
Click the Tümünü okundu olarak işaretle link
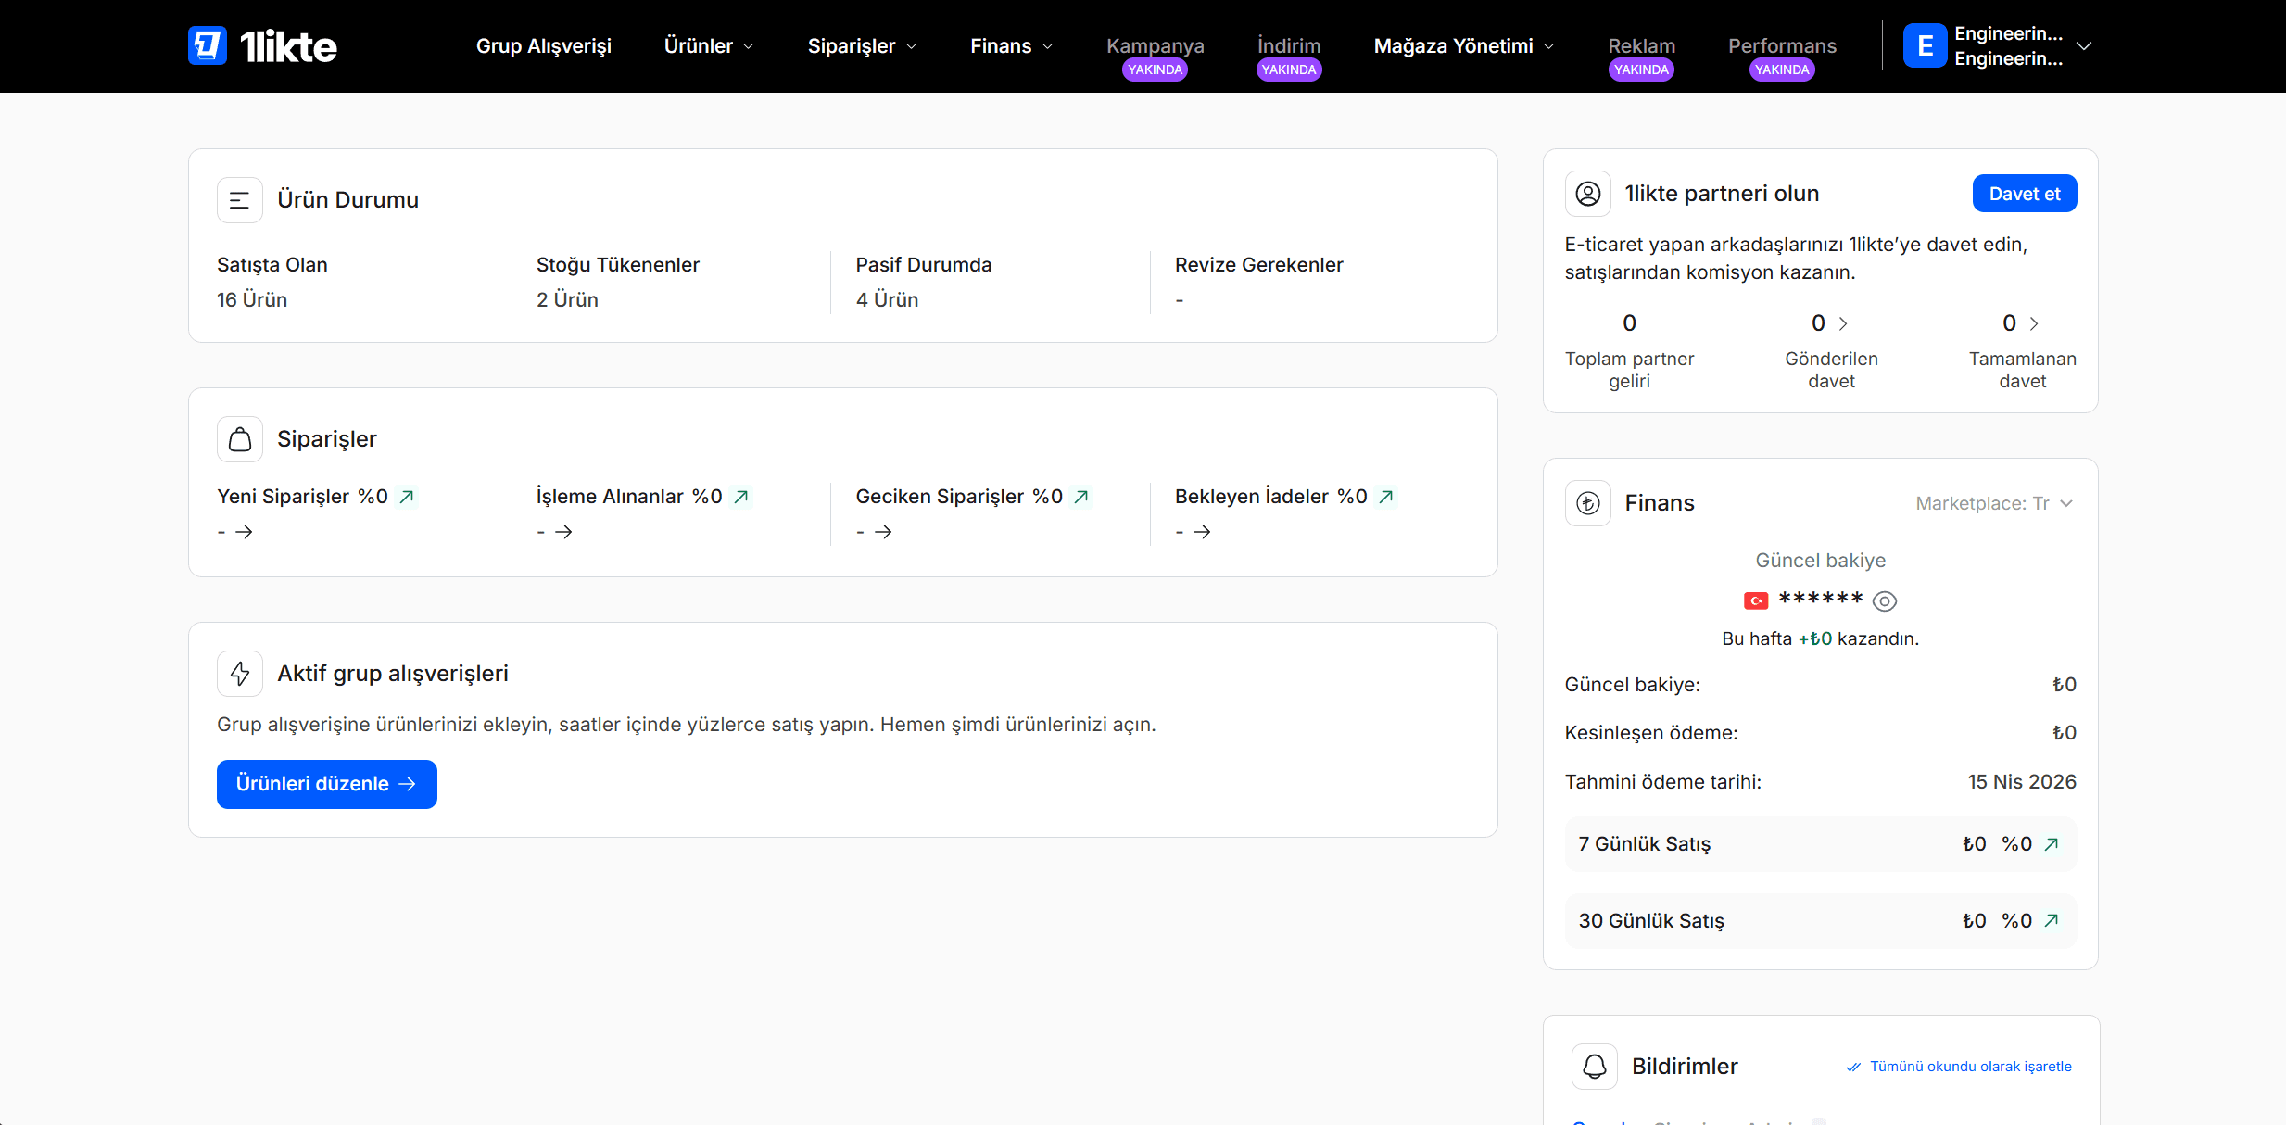pyautogui.click(x=1971, y=1067)
